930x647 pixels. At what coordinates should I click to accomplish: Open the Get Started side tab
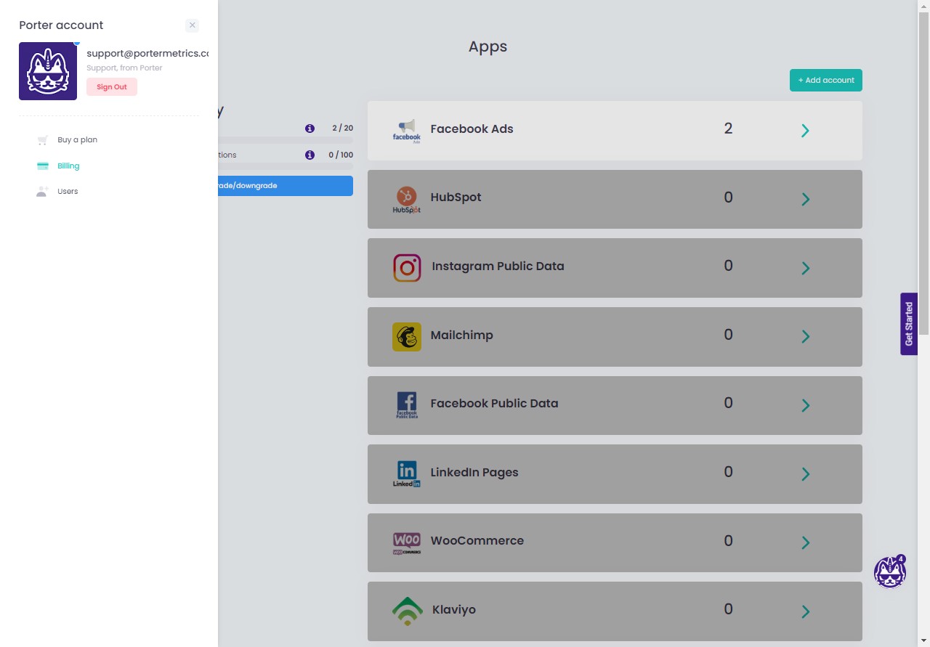[909, 324]
